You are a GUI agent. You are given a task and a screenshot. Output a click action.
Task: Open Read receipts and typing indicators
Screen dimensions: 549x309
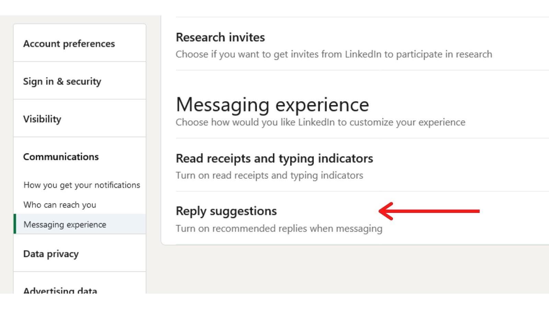coord(274,159)
